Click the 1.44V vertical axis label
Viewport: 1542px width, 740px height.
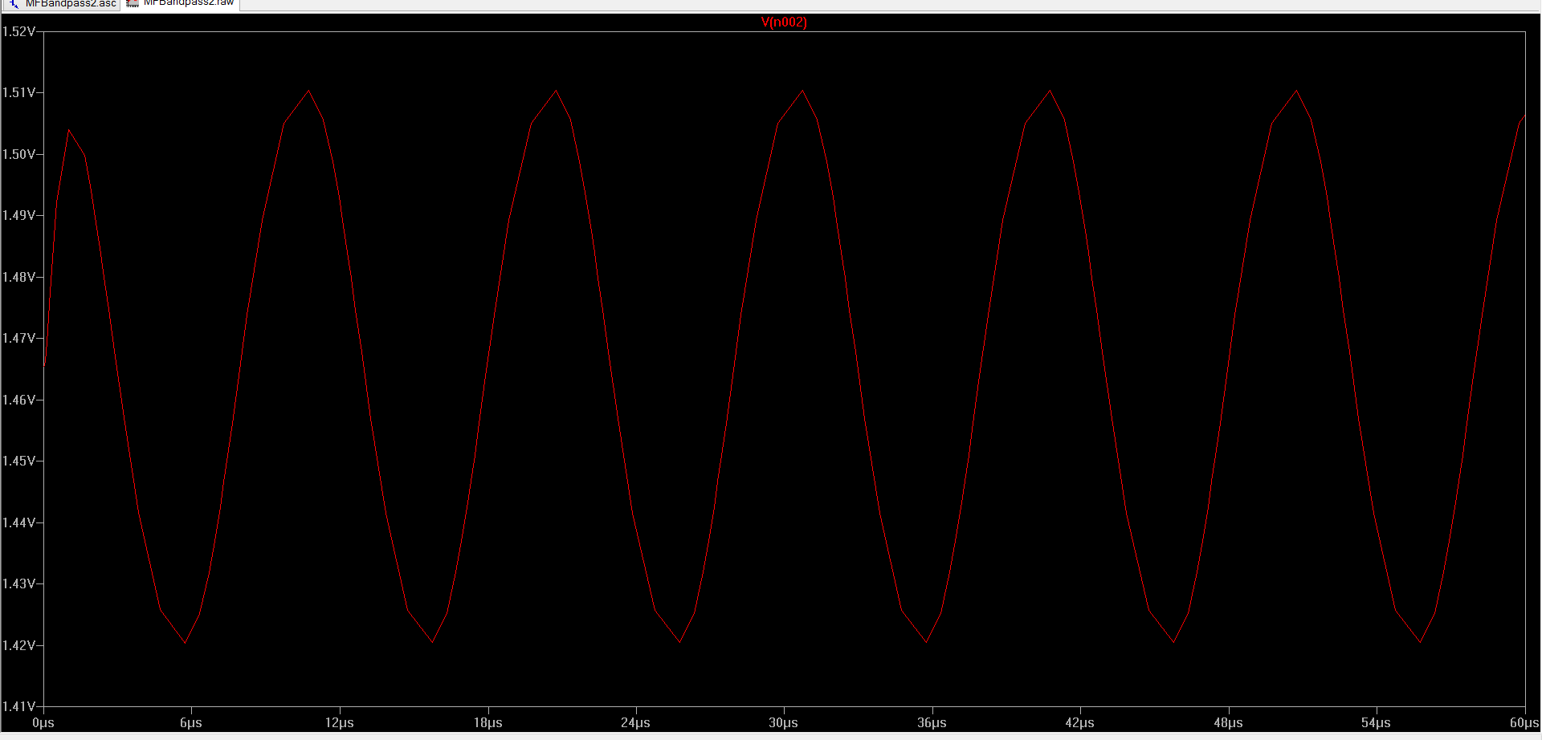19,522
